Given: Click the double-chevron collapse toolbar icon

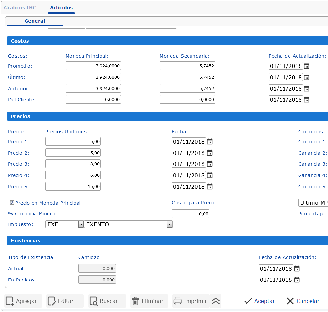Looking at the screenshot, I should (x=216, y=301).
